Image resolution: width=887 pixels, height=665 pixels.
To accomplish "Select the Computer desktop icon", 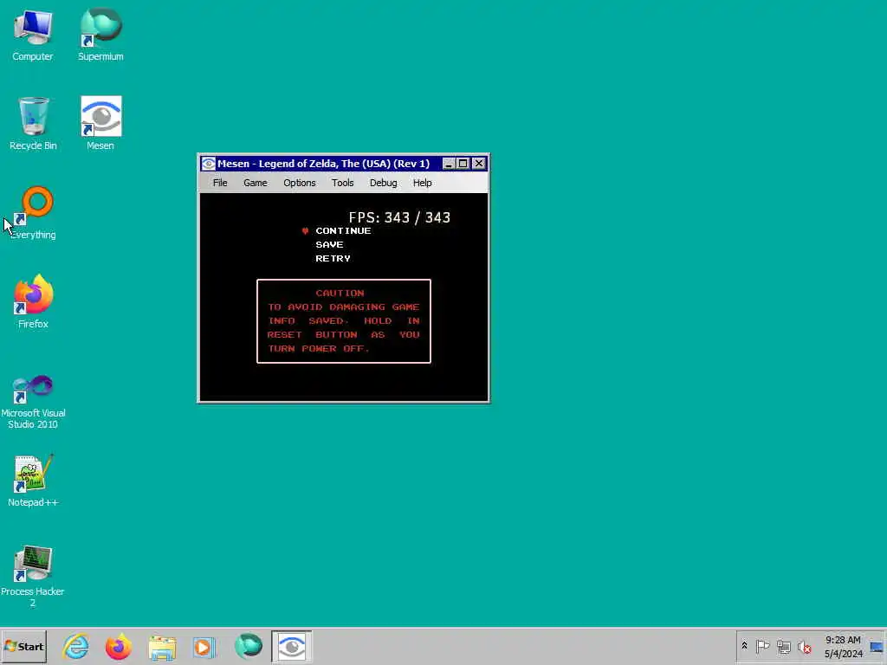I will click(x=33, y=35).
